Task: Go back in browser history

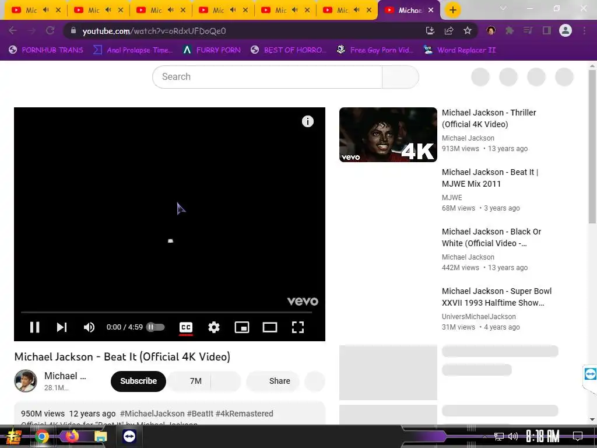Action: click(13, 31)
